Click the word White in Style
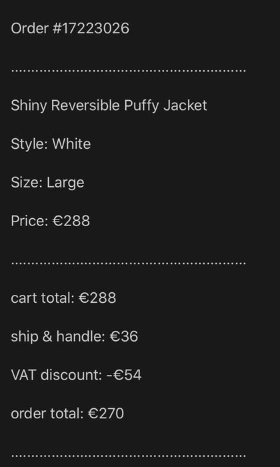The image size is (280, 467). point(72,144)
